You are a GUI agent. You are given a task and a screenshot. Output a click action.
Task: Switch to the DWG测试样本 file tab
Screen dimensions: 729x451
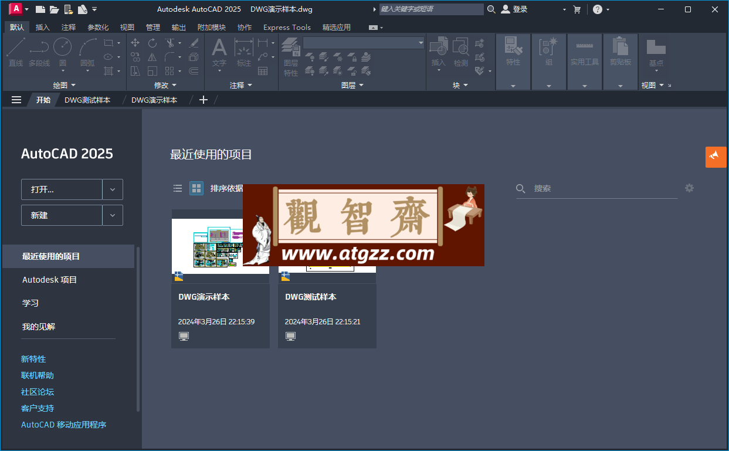(87, 100)
